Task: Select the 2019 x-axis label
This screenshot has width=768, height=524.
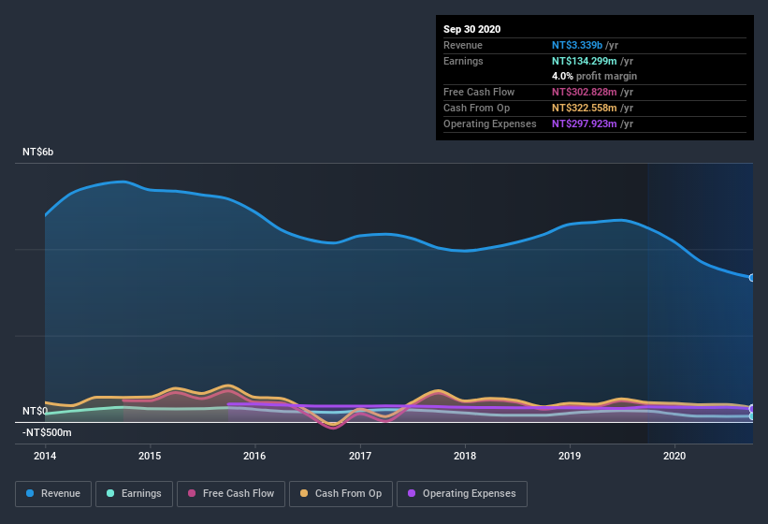Action: (x=570, y=456)
